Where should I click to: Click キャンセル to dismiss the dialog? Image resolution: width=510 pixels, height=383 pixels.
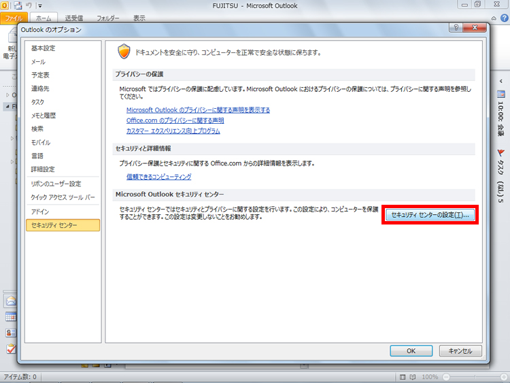[x=460, y=351]
